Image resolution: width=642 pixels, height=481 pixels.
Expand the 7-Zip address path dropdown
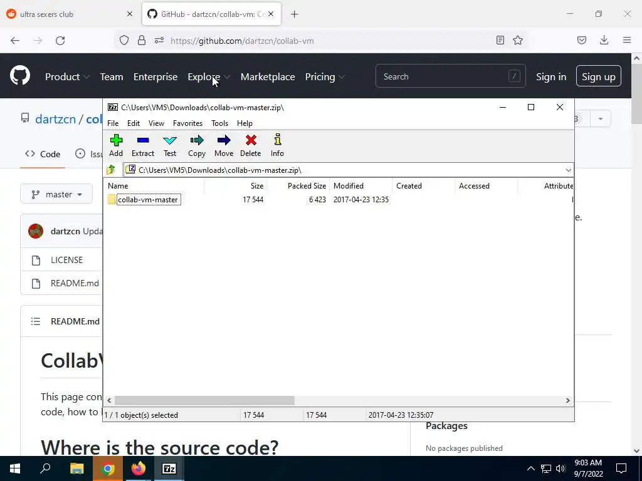[x=568, y=170]
